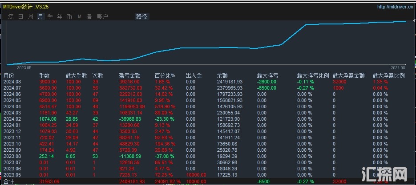Click the 最大浮亏 column header

tap(266, 75)
